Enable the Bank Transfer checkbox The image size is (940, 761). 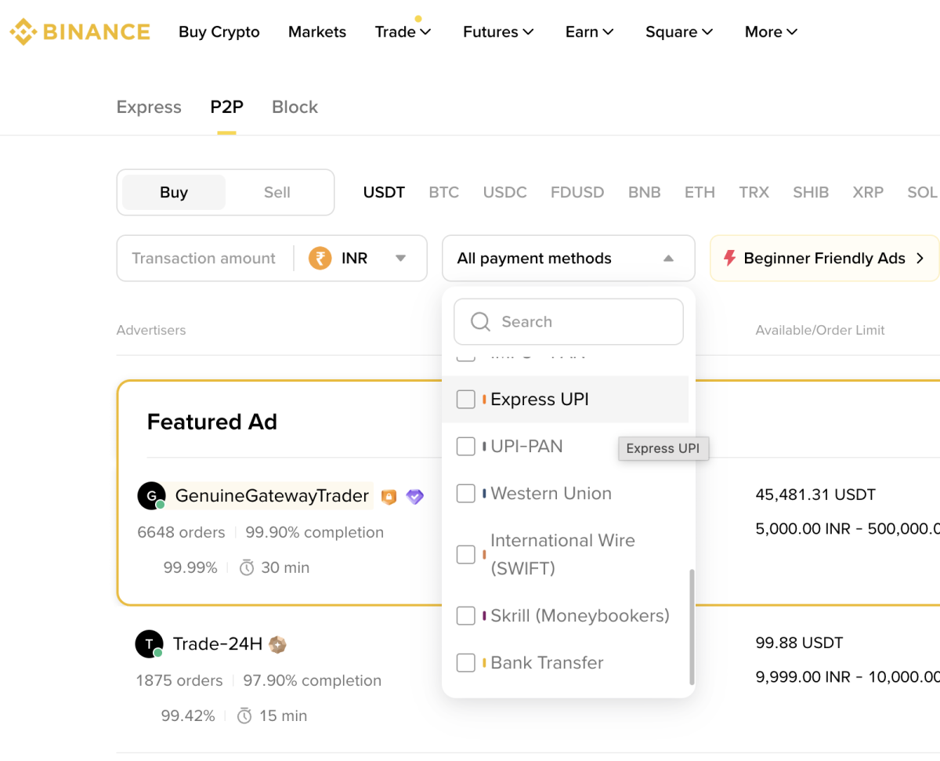point(465,662)
